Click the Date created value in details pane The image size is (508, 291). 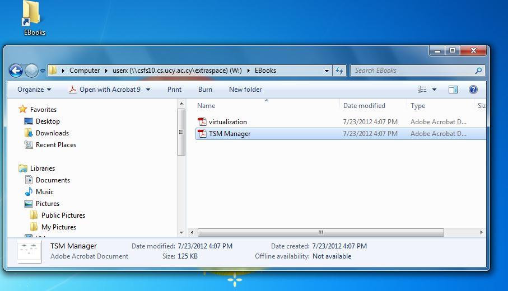click(339, 246)
